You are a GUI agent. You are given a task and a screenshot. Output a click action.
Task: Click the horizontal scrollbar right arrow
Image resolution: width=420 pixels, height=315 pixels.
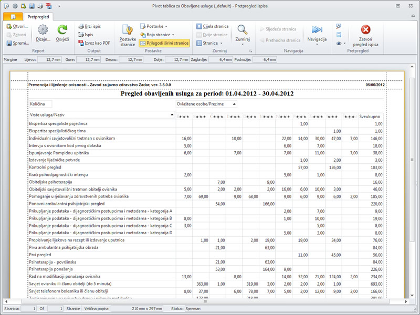pyautogui.click(x=406, y=301)
